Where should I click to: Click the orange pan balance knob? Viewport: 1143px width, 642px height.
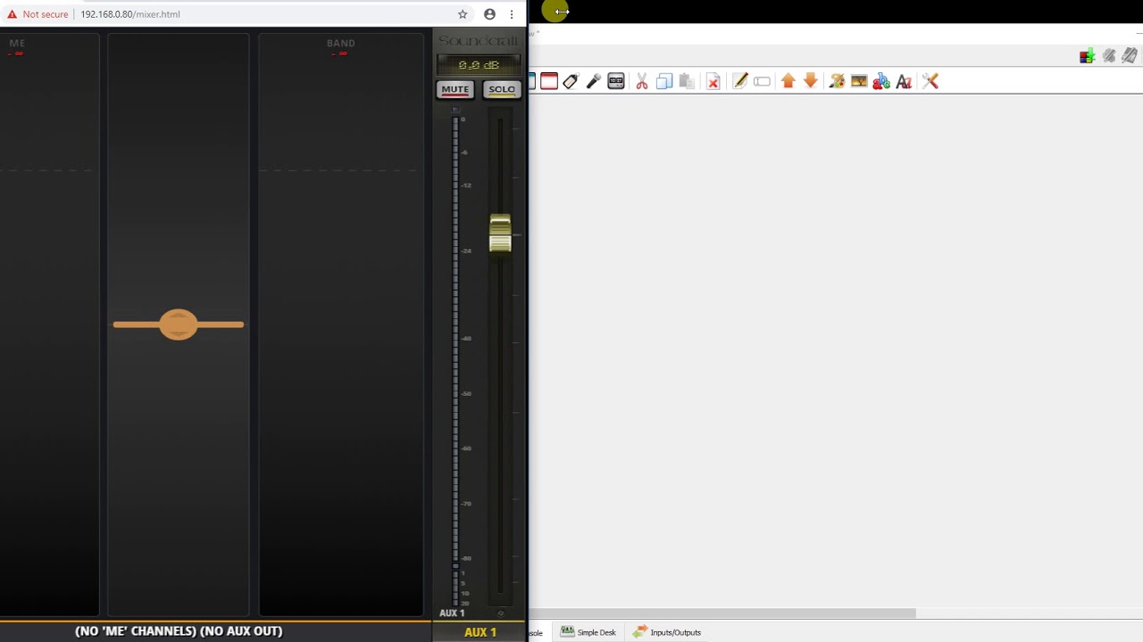pyautogui.click(x=179, y=325)
